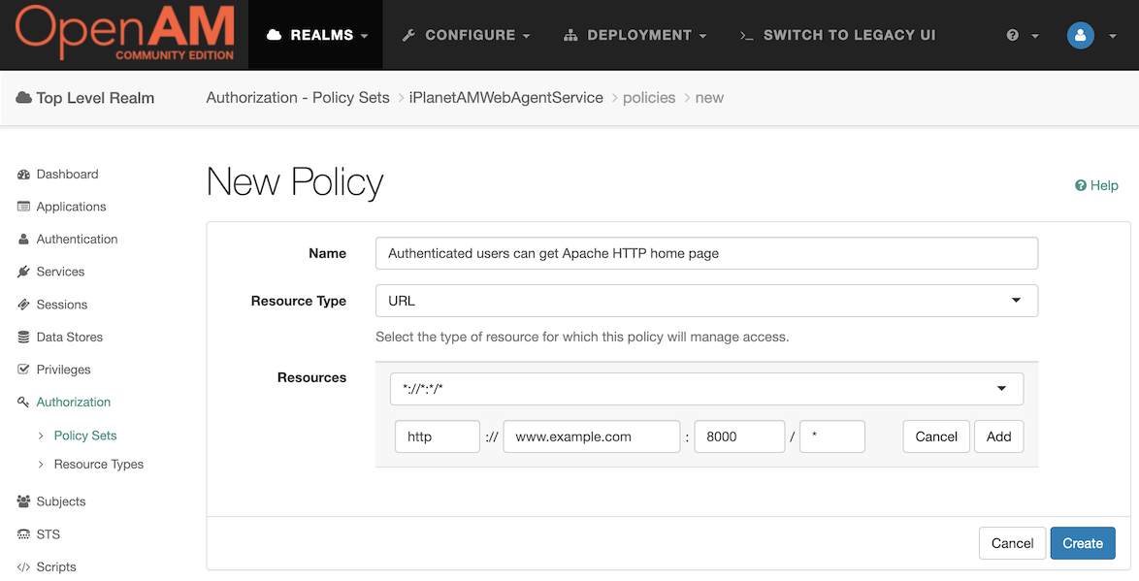Click the http scheme input field
1139x581 pixels.
[438, 436]
